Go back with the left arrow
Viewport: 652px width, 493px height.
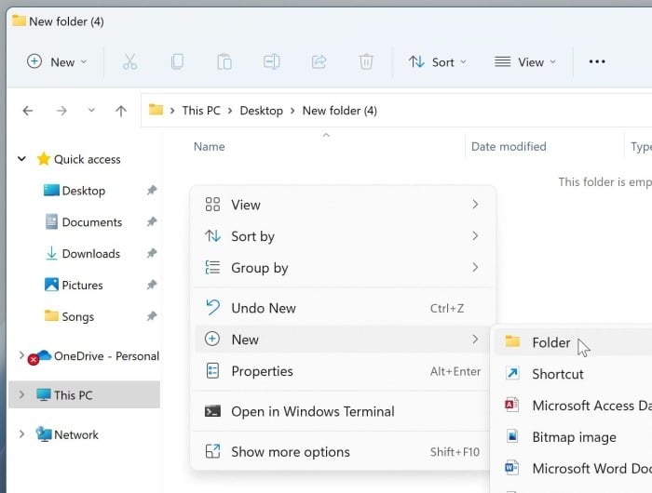[28, 111]
